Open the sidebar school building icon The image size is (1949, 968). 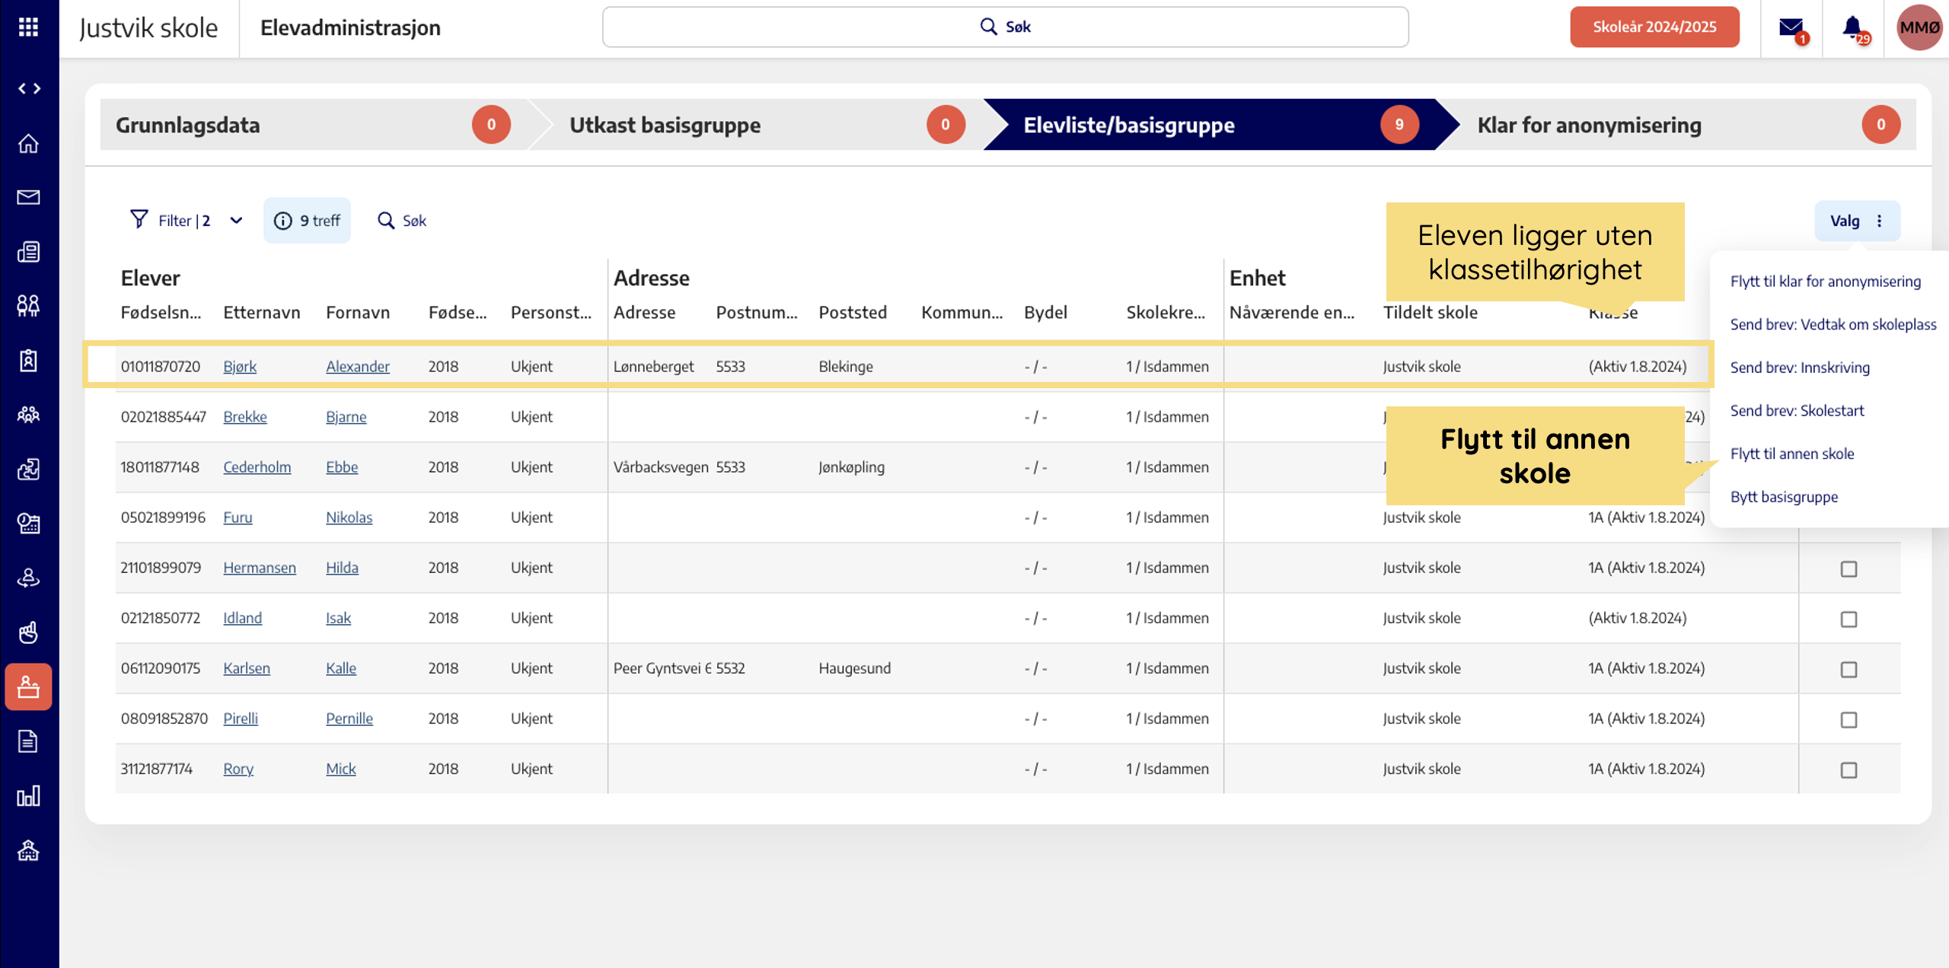[28, 850]
